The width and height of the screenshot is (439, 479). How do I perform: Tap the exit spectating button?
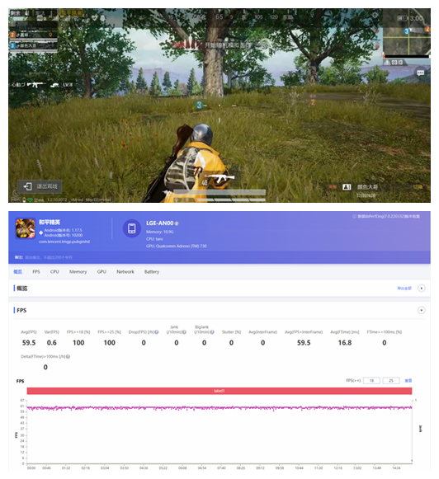pos(40,186)
